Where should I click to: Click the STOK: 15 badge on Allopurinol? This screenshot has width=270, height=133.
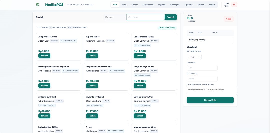tap(54, 41)
